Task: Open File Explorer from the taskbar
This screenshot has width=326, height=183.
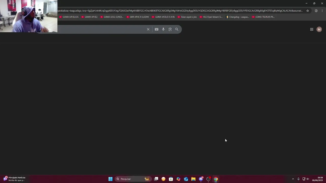Action: pyautogui.click(x=193, y=179)
